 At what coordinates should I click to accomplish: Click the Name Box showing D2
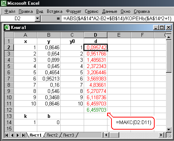coord(18,19)
